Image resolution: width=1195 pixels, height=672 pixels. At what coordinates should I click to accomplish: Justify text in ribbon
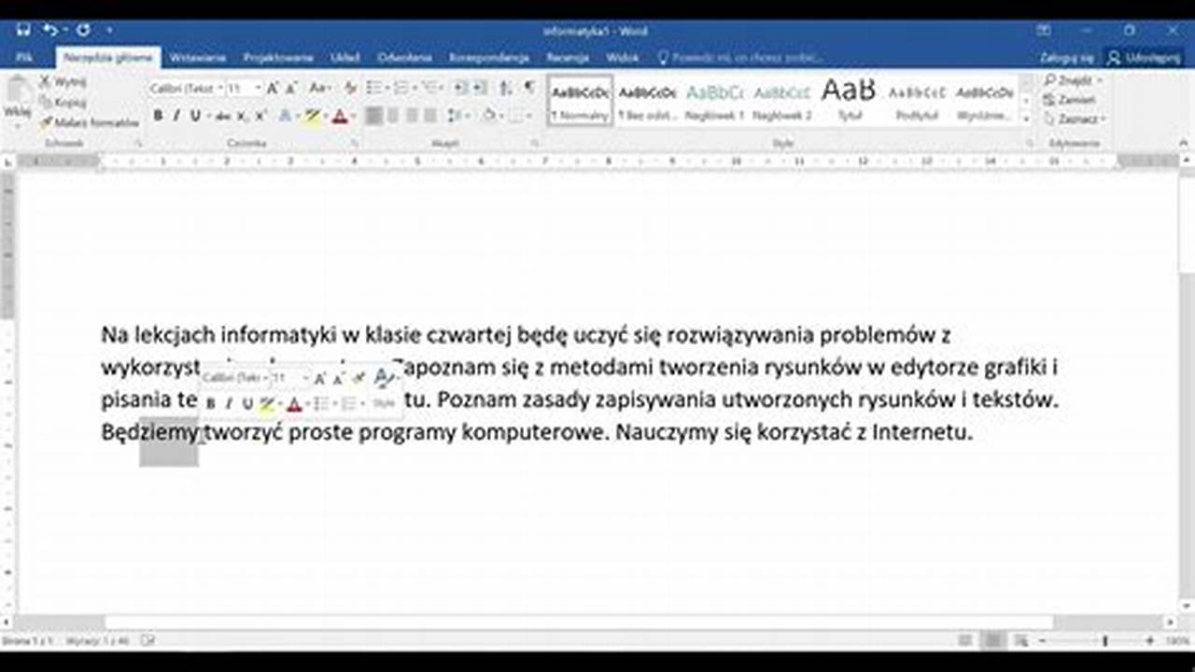(x=430, y=116)
